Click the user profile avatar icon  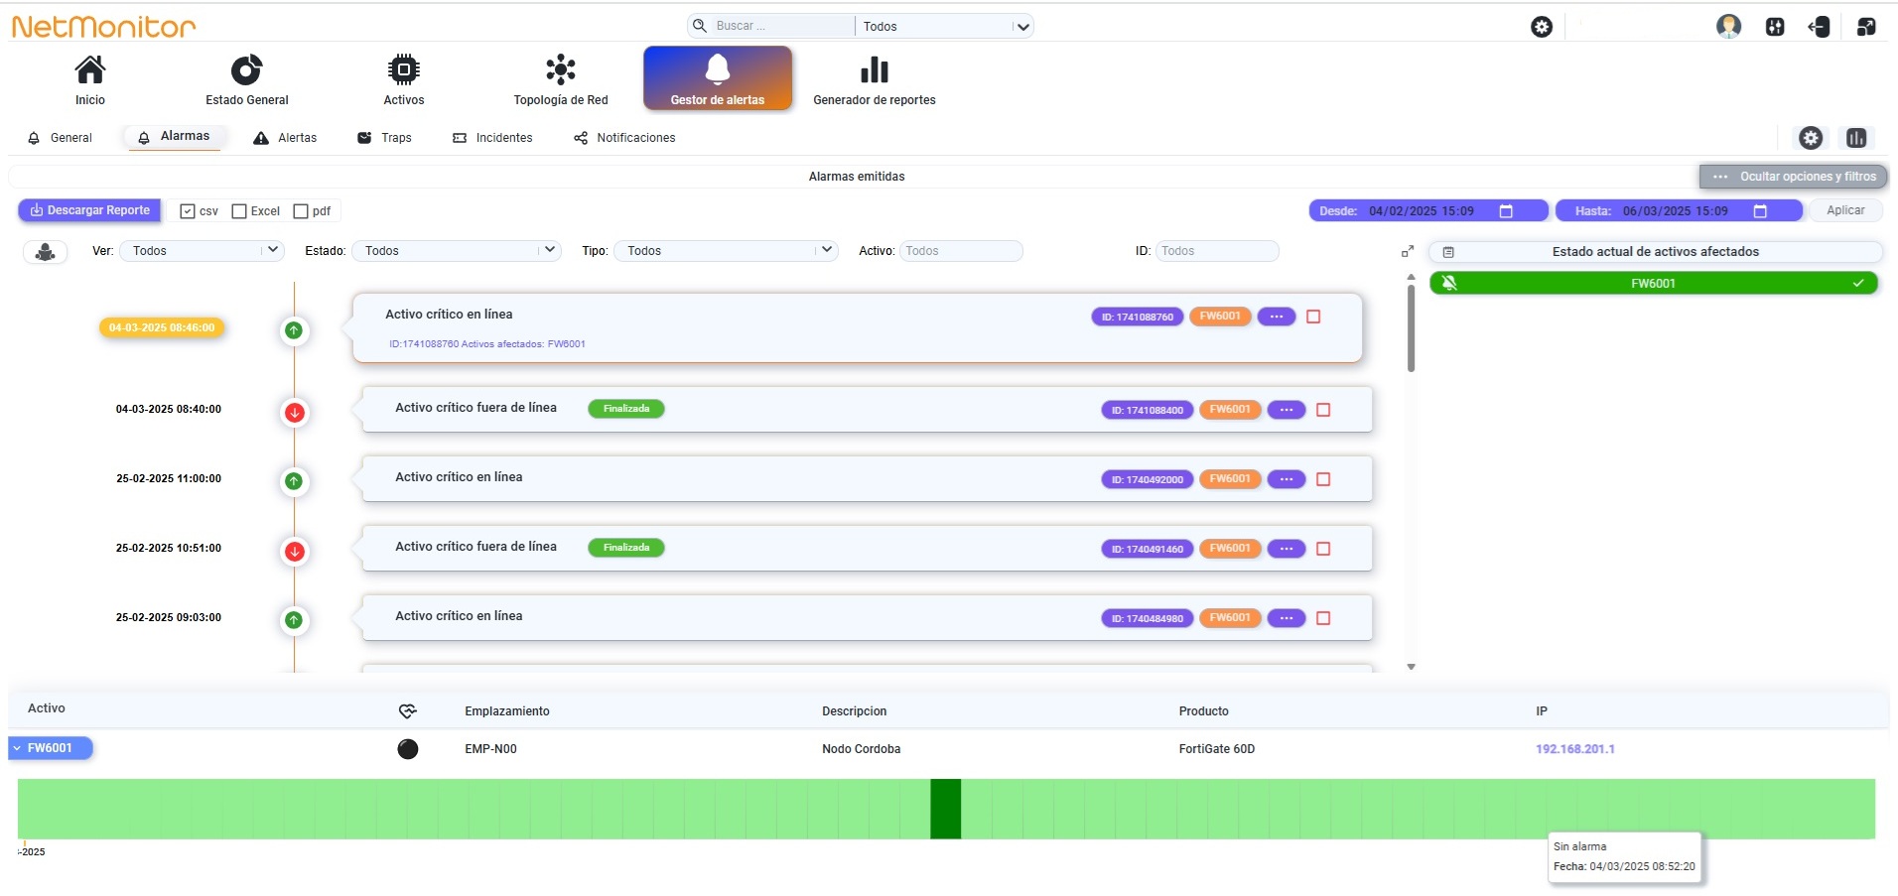pos(1729,26)
